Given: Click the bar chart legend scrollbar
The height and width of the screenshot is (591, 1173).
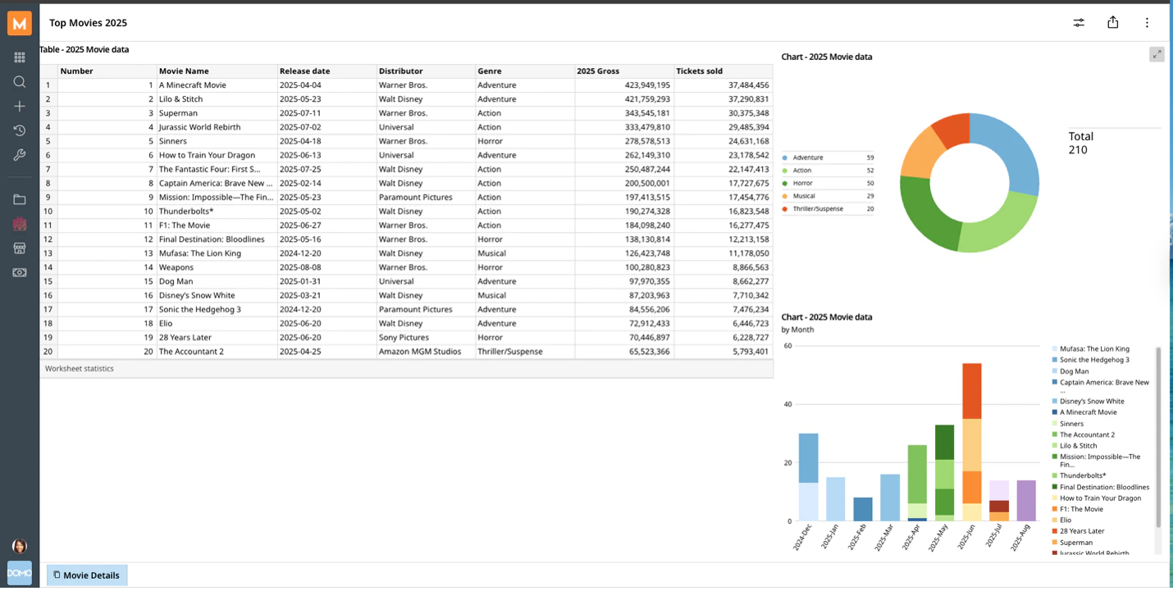Looking at the screenshot, I should pyautogui.click(x=1158, y=437).
